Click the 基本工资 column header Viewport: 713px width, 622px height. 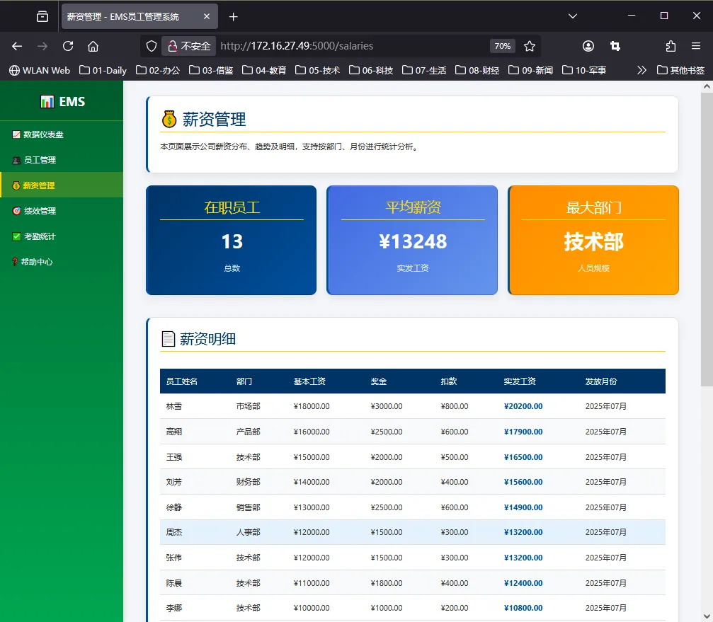[x=309, y=381]
